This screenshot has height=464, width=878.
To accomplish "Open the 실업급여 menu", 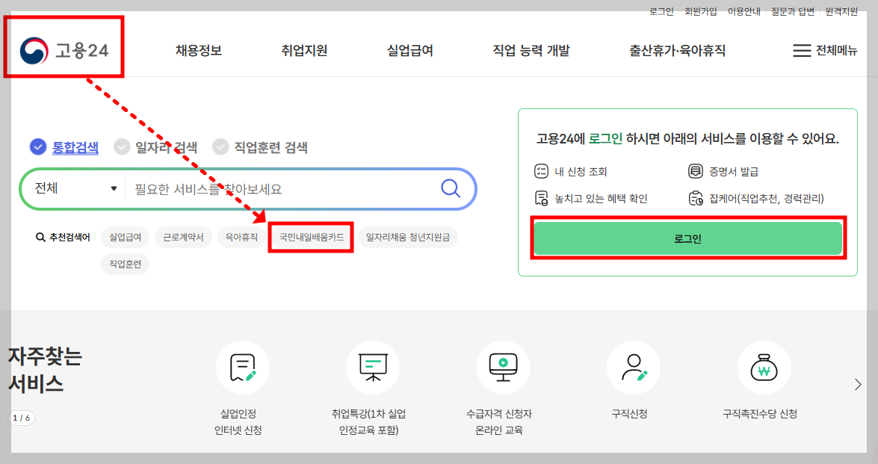I will 410,50.
